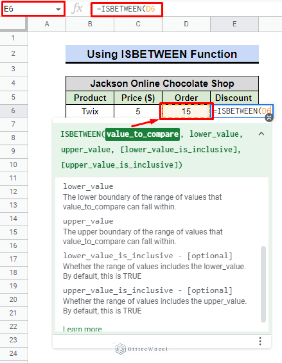
Task: Open the three-dot menu in help panel
Action: point(260,341)
